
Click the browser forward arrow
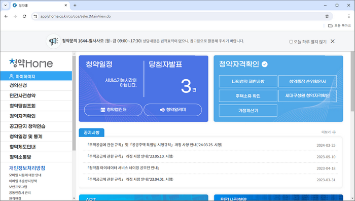coord(15,16)
